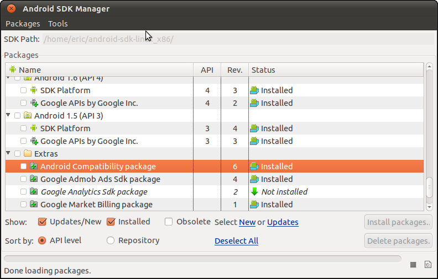Select the Google Analytics Sdk package row
The height and width of the screenshot is (279, 438).
[x=215, y=191]
